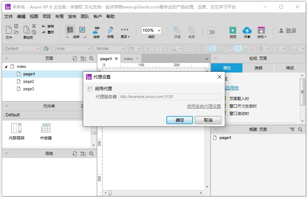The image size is (307, 197).
Task: Add a new page in pages panel
Action: [75, 58]
